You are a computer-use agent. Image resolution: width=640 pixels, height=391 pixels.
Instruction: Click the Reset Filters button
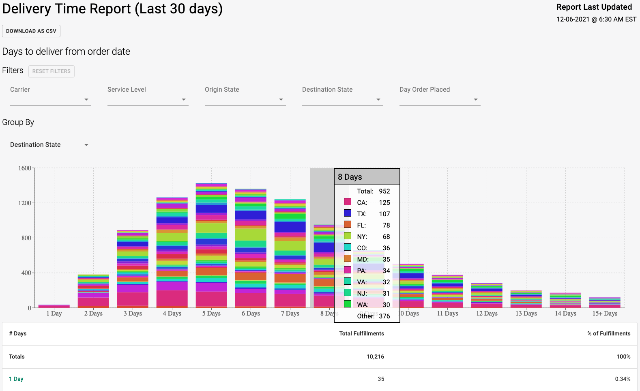pyautogui.click(x=52, y=71)
